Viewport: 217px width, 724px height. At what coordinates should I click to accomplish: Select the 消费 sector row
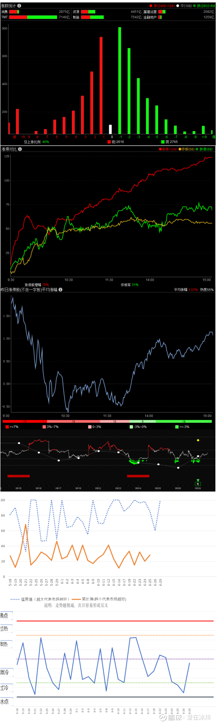(35, 12)
